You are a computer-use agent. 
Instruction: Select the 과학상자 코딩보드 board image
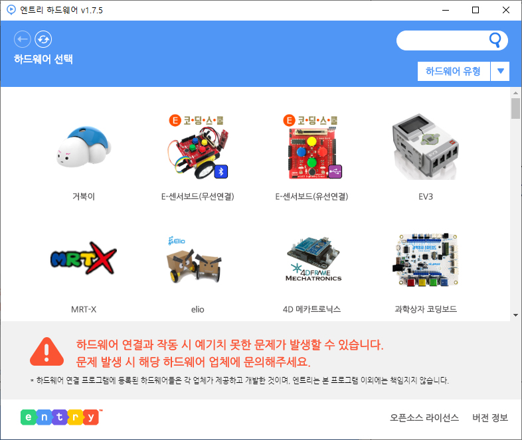426,259
